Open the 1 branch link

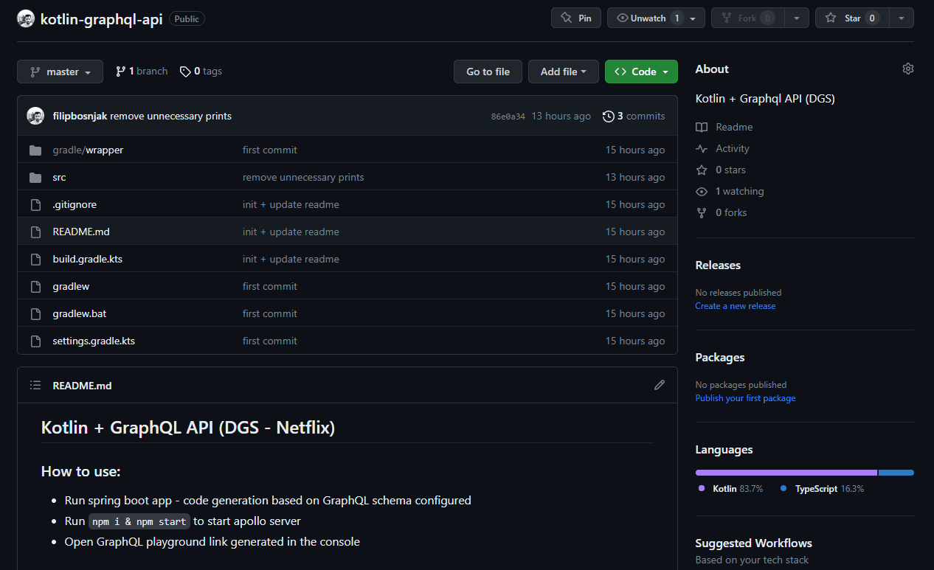pos(142,72)
